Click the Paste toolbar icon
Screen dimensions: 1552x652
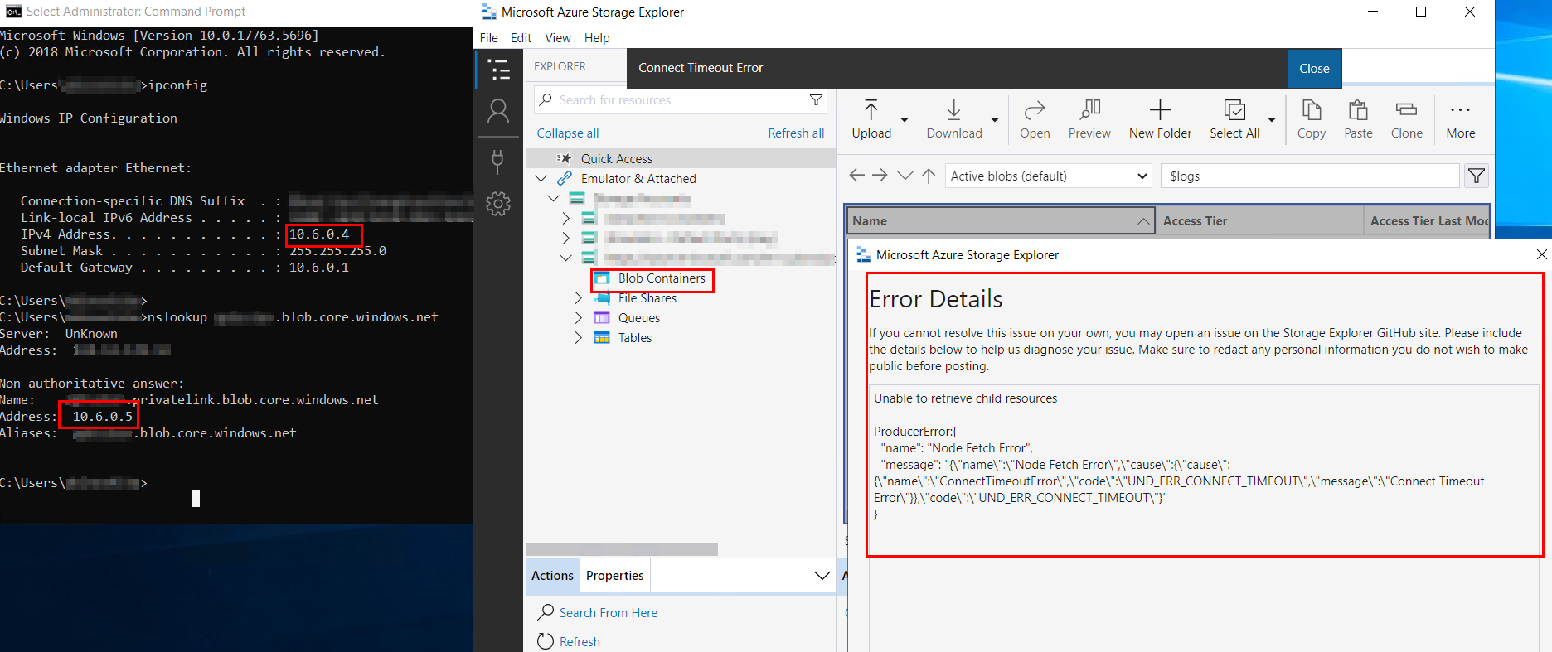1358,120
